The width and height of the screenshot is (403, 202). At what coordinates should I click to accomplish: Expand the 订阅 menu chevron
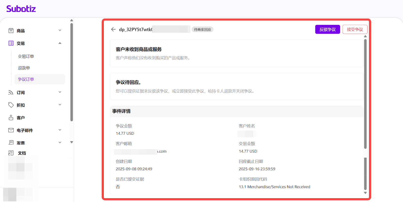coord(60,92)
